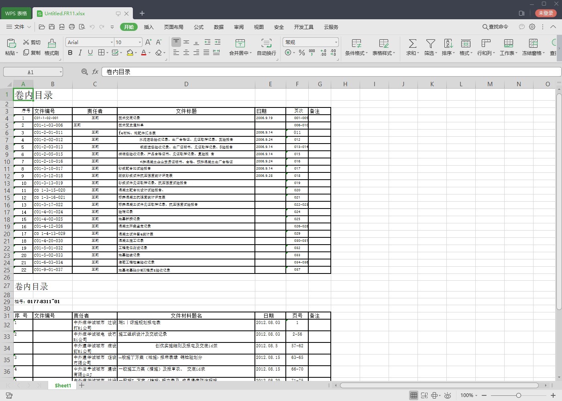
Task: Decrease decimal places
Action: (333, 53)
